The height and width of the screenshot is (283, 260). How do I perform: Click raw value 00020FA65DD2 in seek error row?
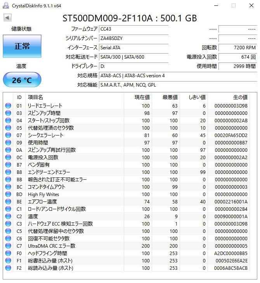pos(231,135)
